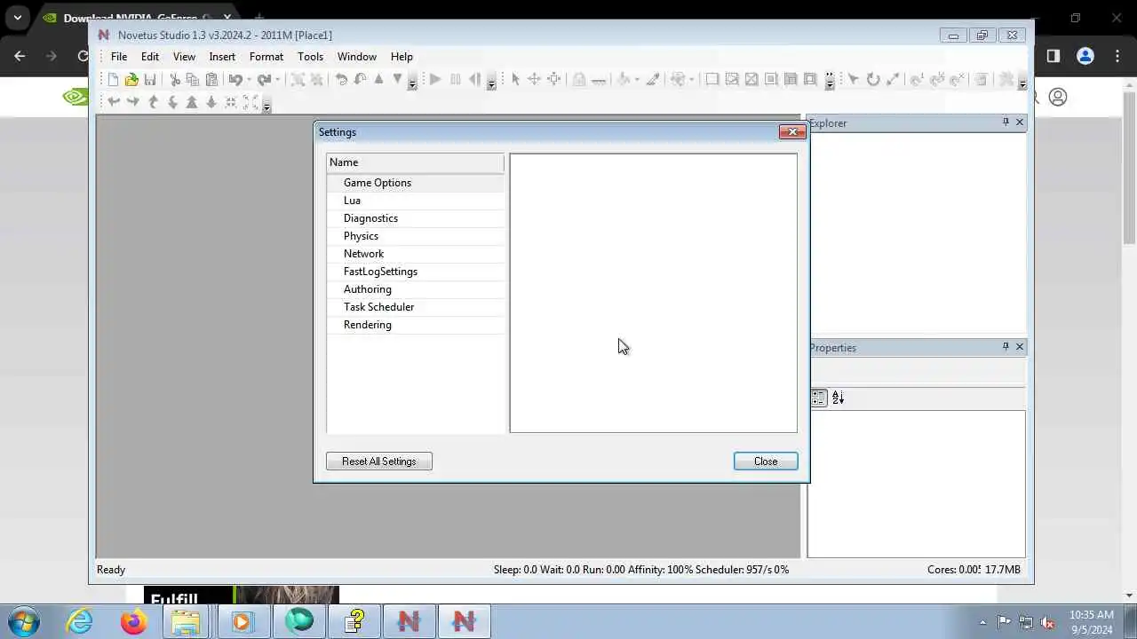Close the Explorer panel
Viewport: 1137px width, 639px height.
click(1020, 122)
